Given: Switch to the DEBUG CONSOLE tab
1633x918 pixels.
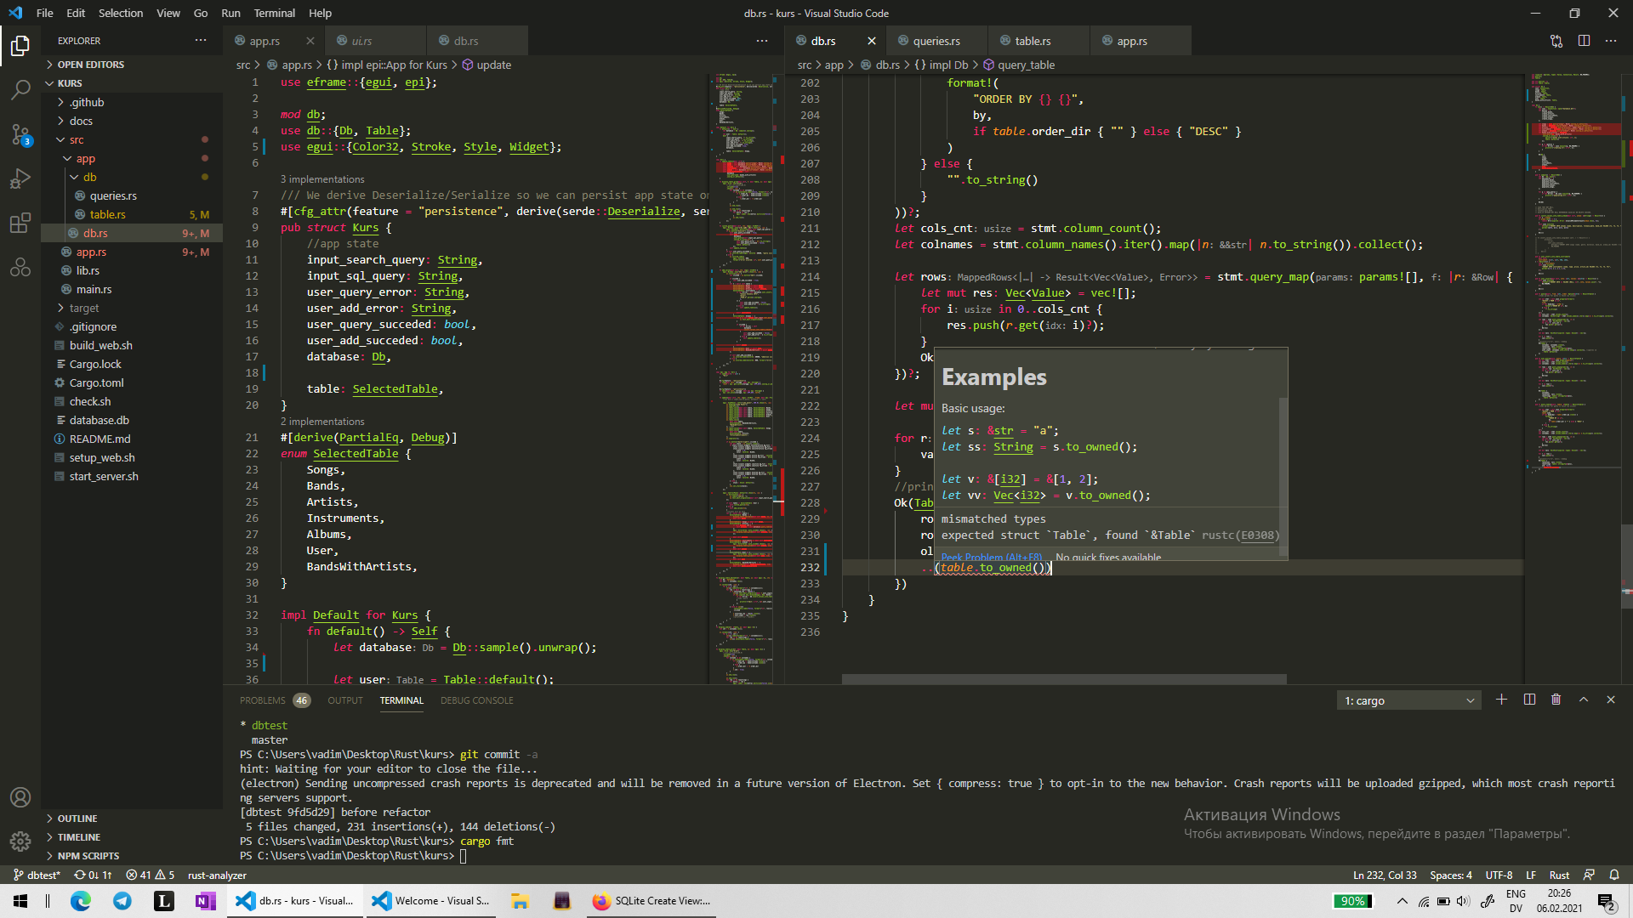Looking at the screenshot, I should coord(477,700).
